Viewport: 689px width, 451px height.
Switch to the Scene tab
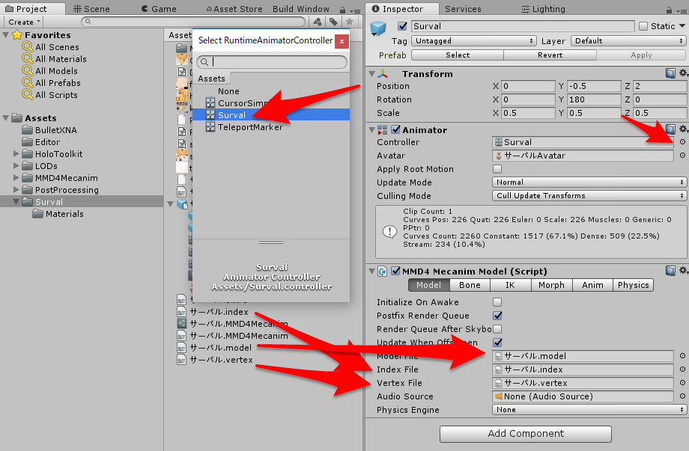92,9
